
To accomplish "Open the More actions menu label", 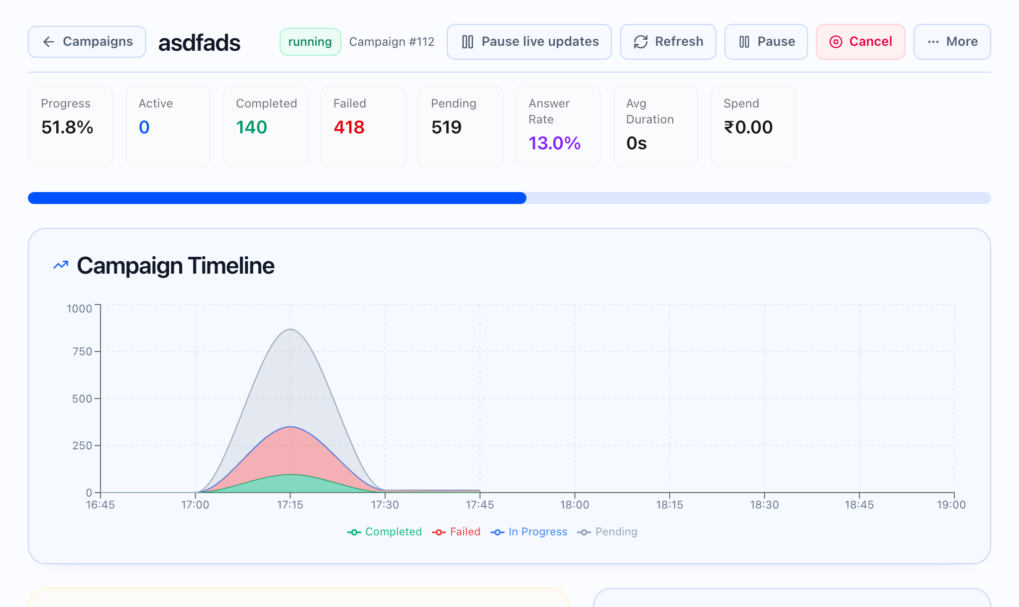I will pos(962,42).
